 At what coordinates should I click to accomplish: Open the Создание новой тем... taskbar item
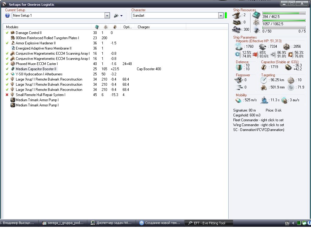click(x=160, y=223)
